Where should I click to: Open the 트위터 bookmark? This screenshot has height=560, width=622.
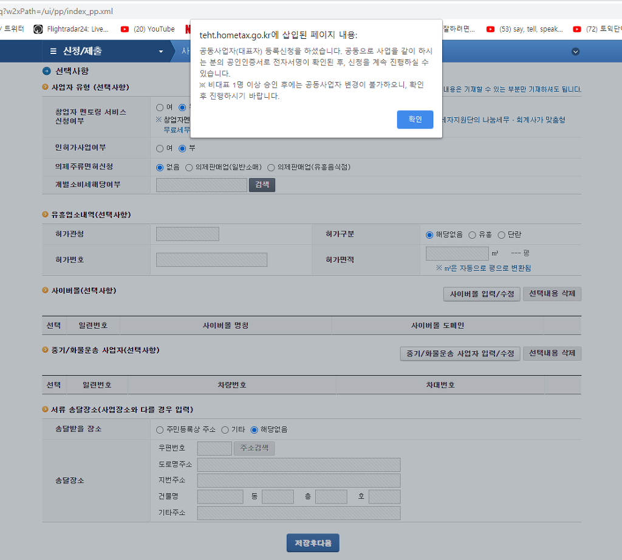(x=13, y=29)
